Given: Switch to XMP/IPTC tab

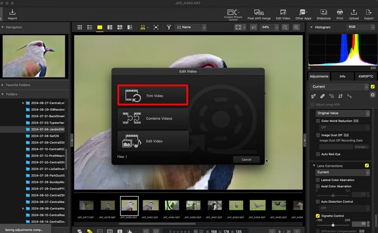Looking at the screenshot, I should point(366,76).
